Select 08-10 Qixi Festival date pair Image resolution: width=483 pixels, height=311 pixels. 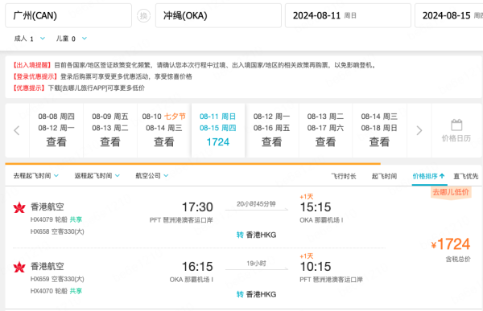tap(164, 130)
